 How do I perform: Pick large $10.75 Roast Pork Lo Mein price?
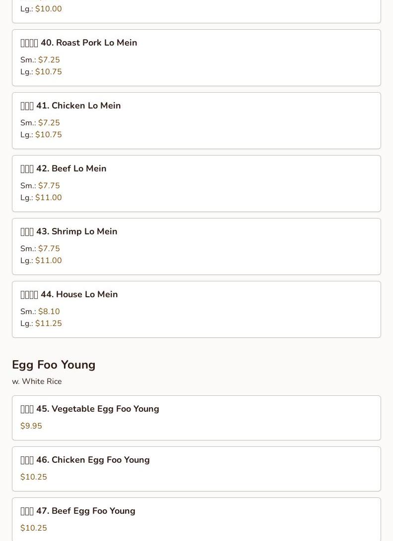tap(48, 72)
